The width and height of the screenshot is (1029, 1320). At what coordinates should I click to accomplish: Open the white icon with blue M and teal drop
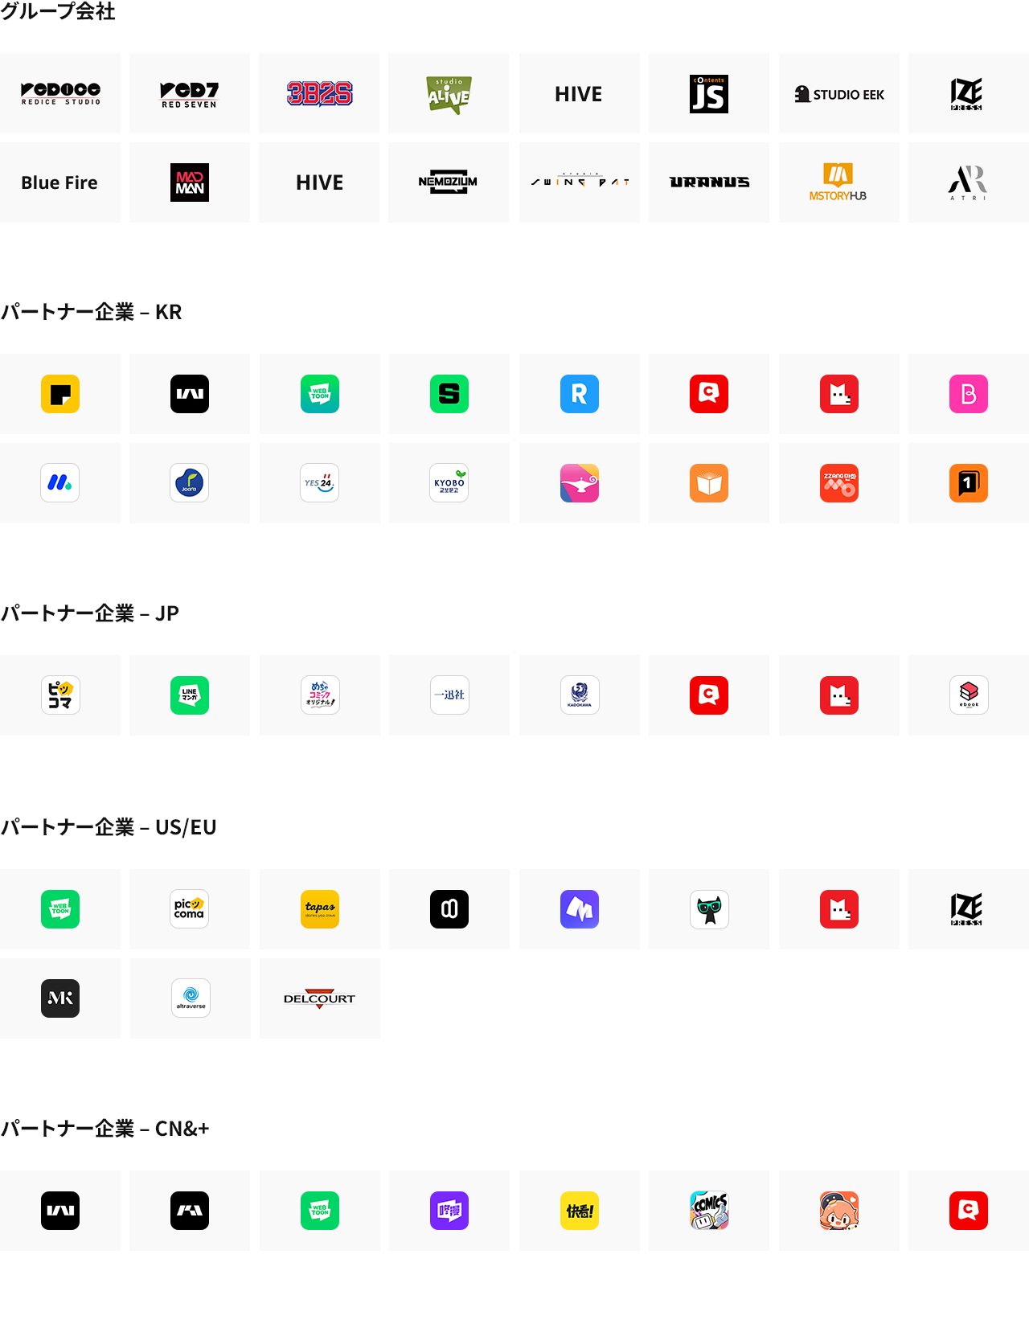[60, 483]
